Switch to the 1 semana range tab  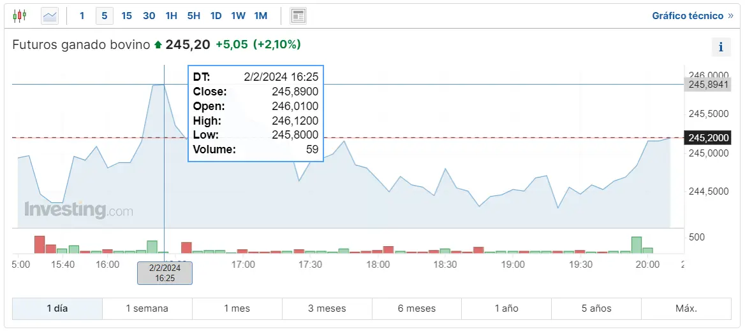tap(147, 308)
